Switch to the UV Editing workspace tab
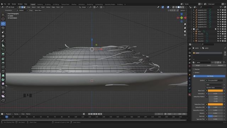This screenshot has height=128, width=227. (56, 4)
